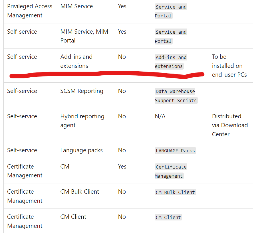The height and width of the screenshot is (233, 258).
Task: Select 'Hybrid reporting agent' cell
Action: pyautogui.click(x=82, y=121)
